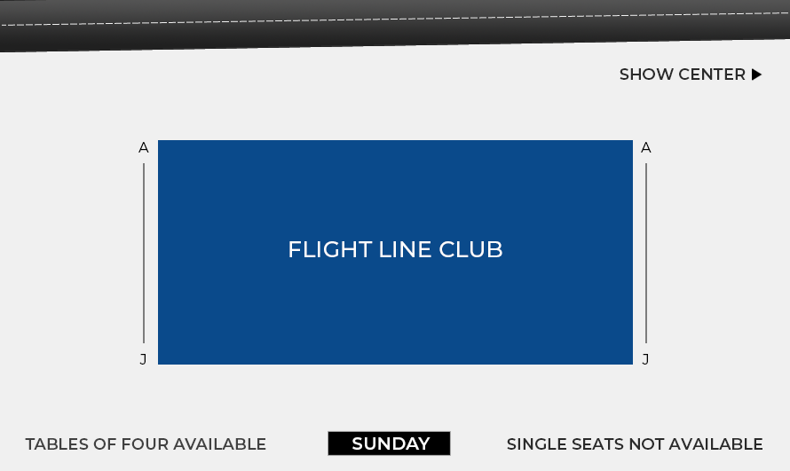Click the word CLUB in the blue box
Screen dimensions: 790x471
point(470,249)
